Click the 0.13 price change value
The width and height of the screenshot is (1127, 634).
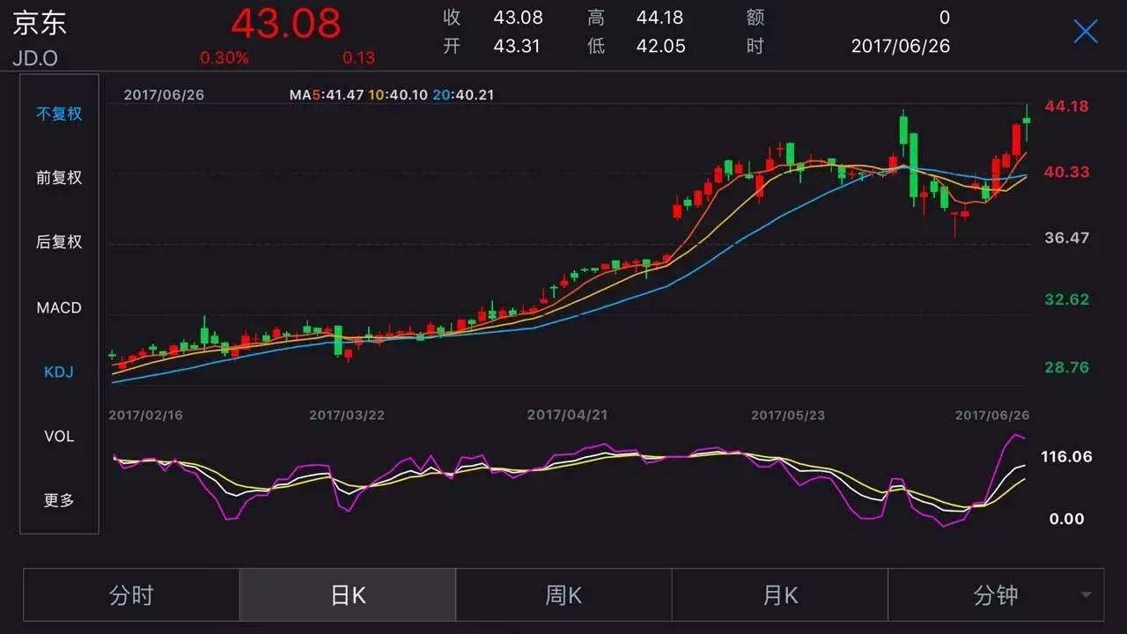click(358, 58)
